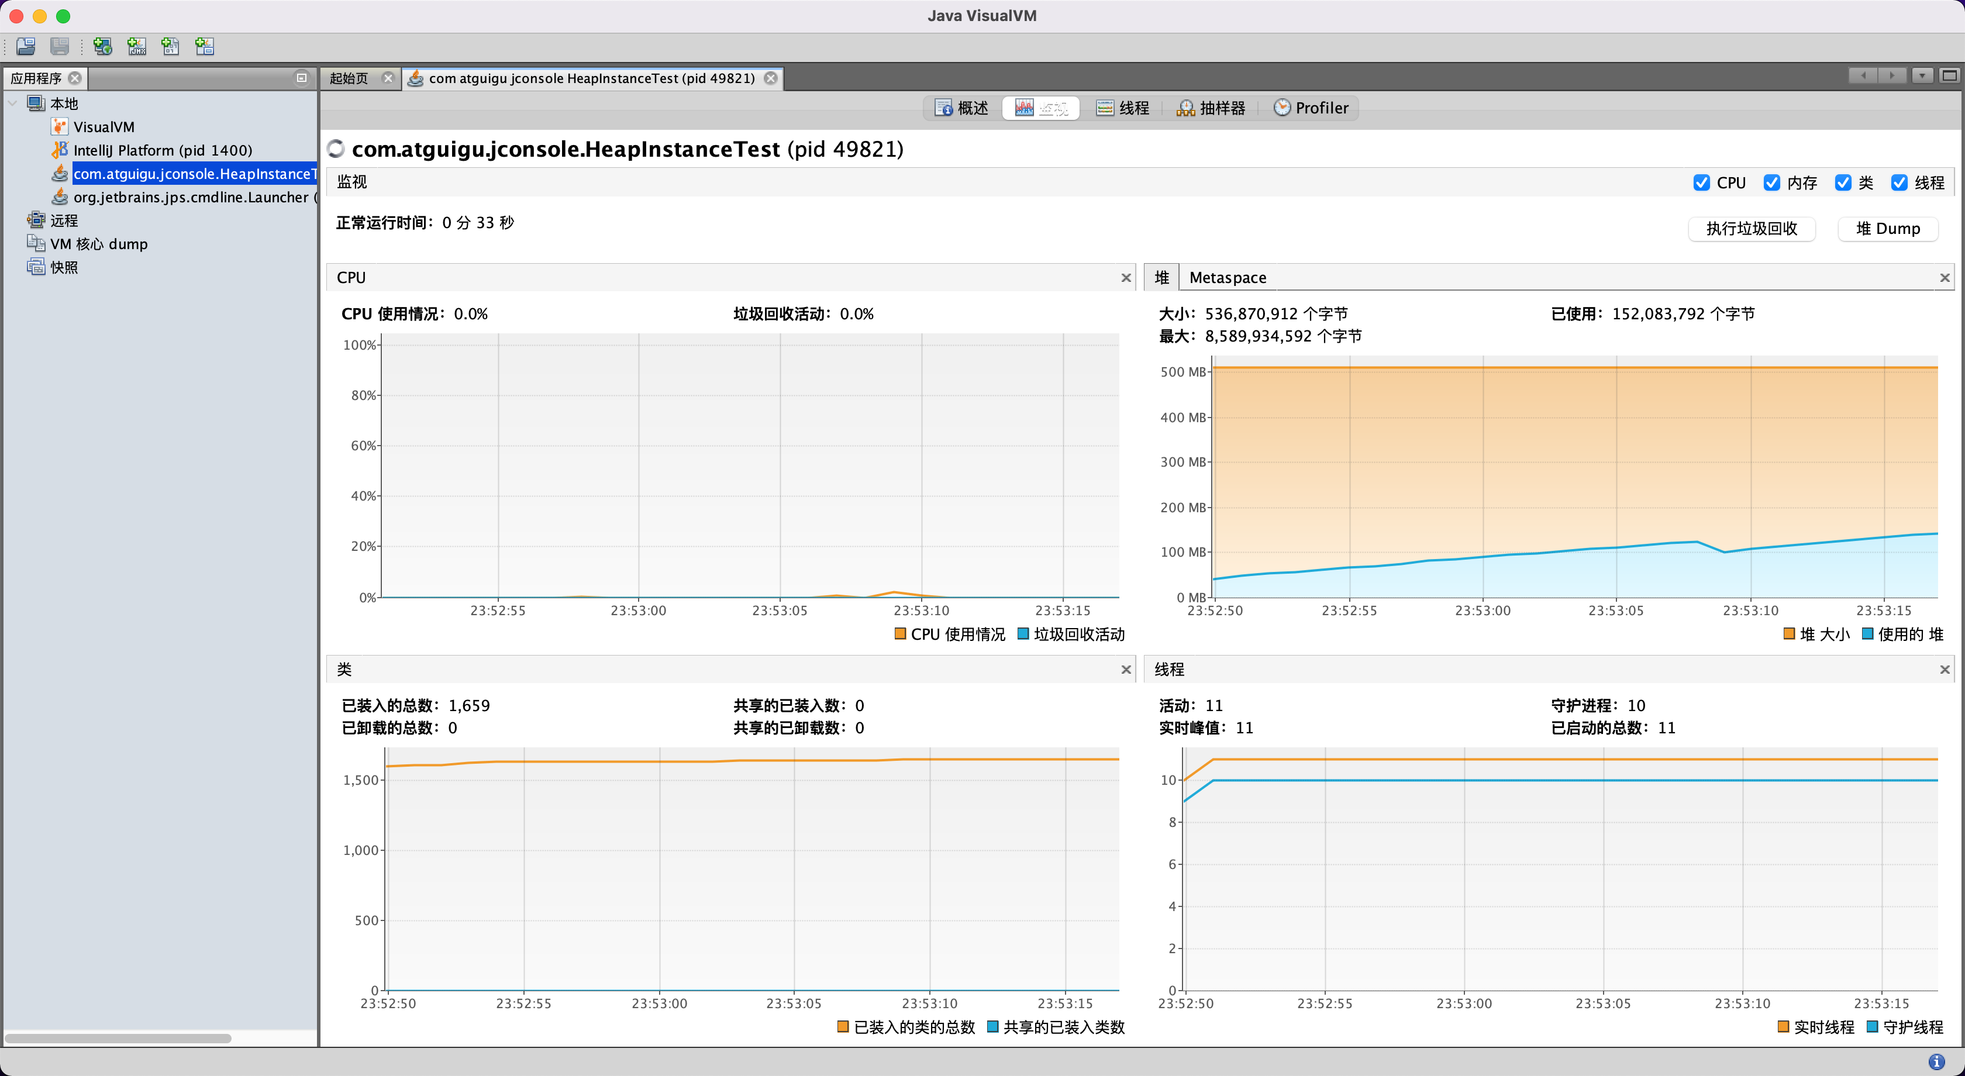Screen dimensions: 1965x1076
Task: Click the loaded classes chart area
Action: tap(751, 870)
